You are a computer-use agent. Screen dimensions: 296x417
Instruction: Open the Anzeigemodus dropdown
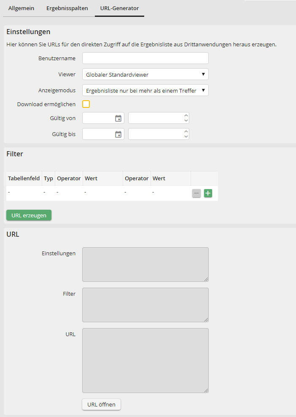click(145, 90)
